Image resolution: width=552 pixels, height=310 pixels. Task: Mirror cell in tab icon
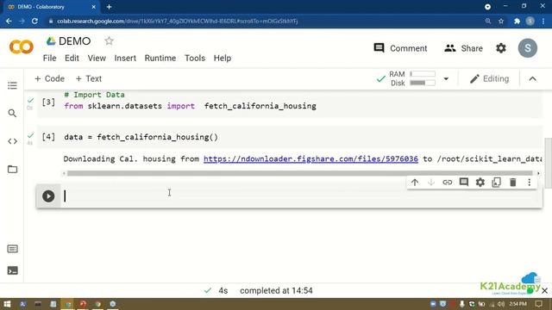click(497, 182)
